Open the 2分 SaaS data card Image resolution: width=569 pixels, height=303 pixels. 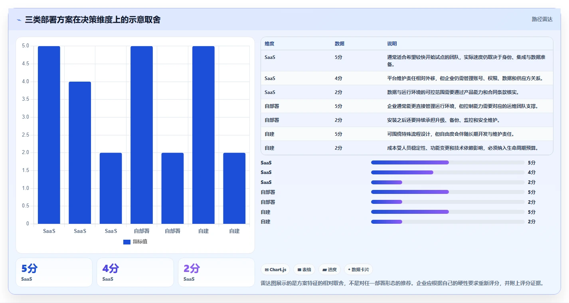(x=216, y=272)
